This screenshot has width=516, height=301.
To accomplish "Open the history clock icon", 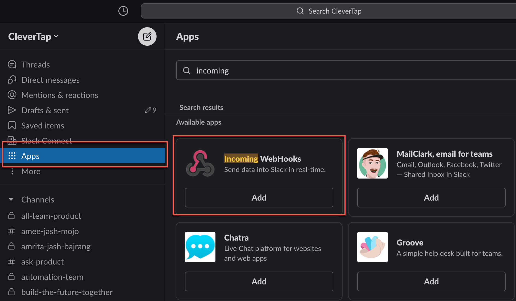I will click(x=123, y=11).
